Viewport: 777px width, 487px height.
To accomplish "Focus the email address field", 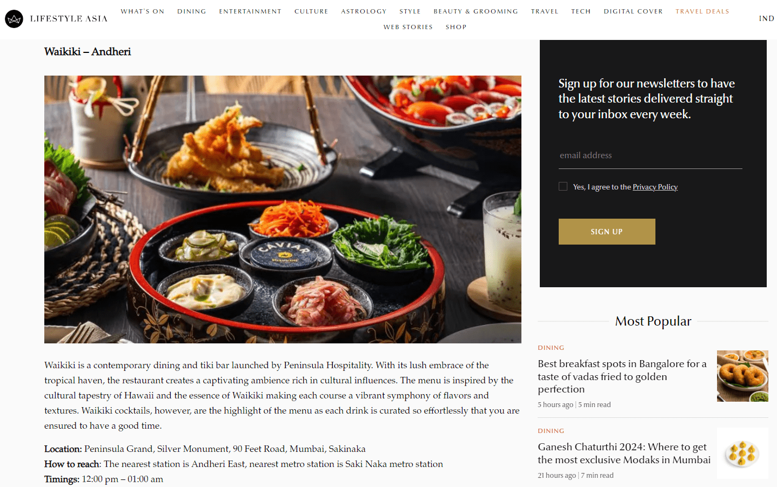I will point(650,155).
